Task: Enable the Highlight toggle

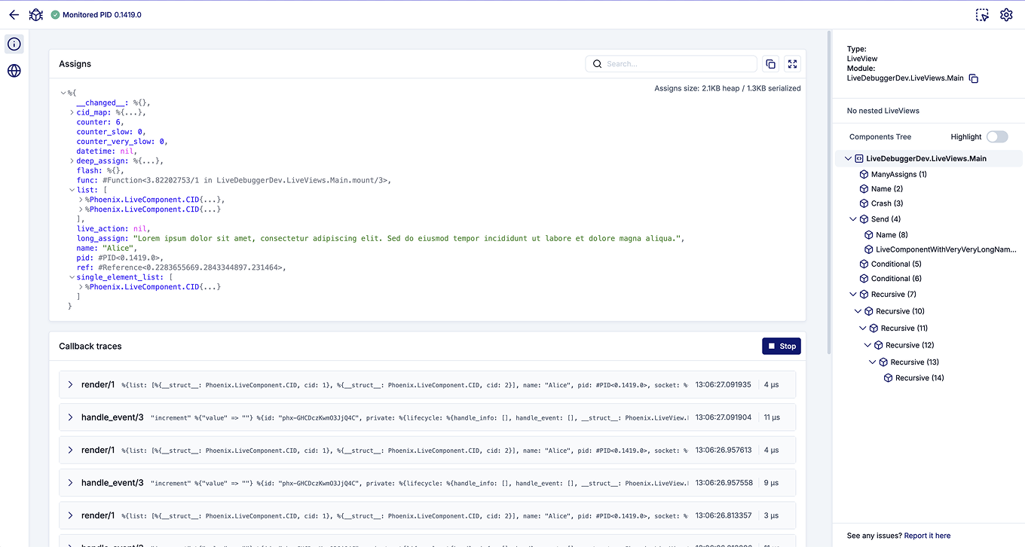Action: pos(997,136)
